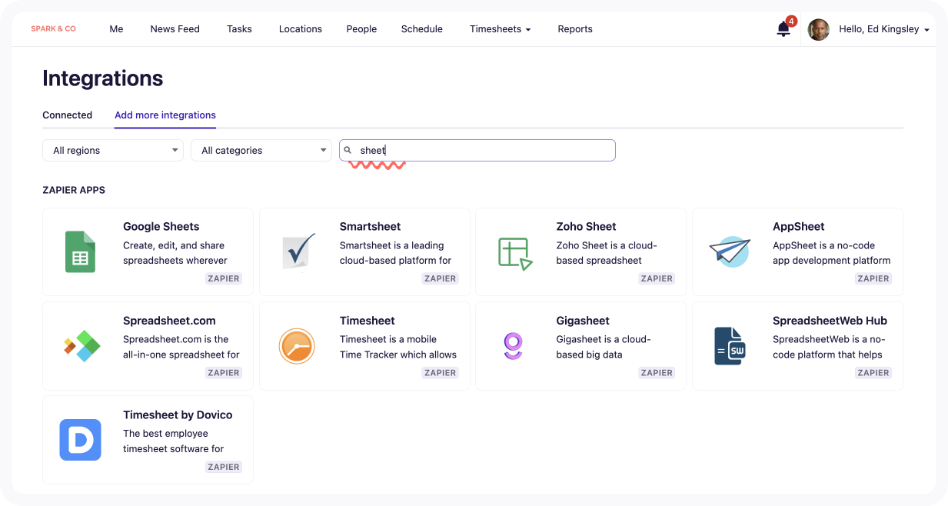Click the Zapier tag on Gigasheet

[657, 373]
